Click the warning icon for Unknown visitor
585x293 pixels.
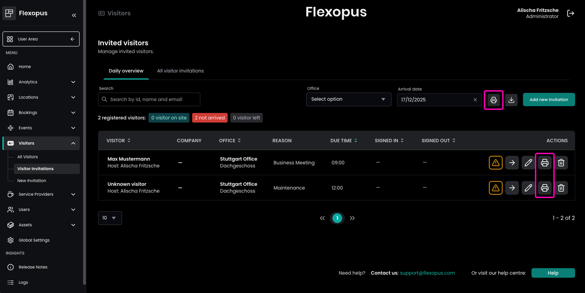coord(495,188)
